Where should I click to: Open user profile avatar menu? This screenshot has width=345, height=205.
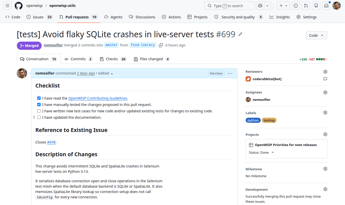pos(337,6)
